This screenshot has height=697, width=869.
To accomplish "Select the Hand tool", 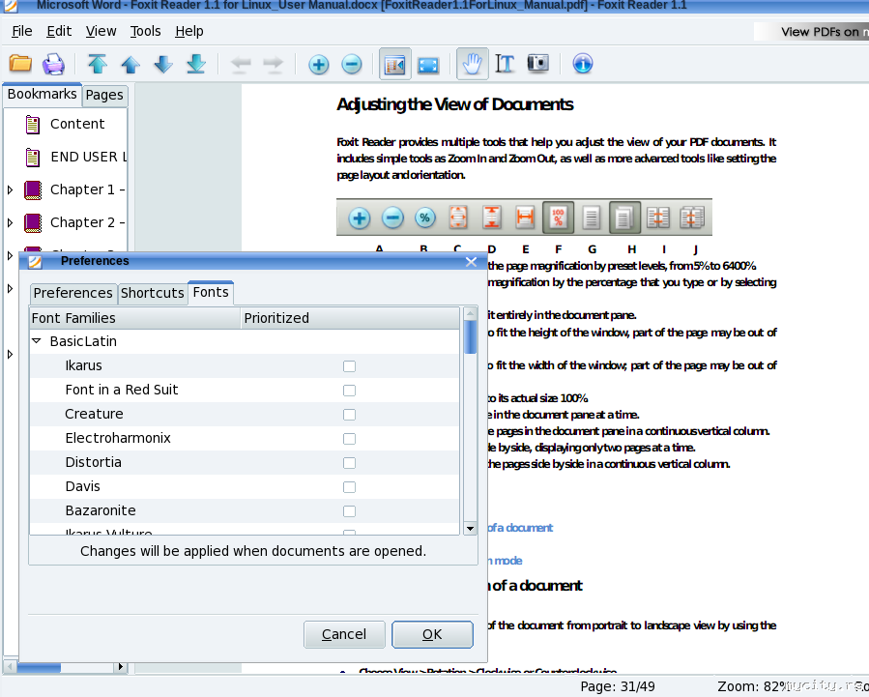I will coord(472,64).
